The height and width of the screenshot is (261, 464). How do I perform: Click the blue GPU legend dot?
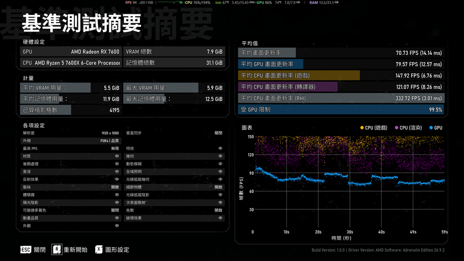click(x=431, y=127)
